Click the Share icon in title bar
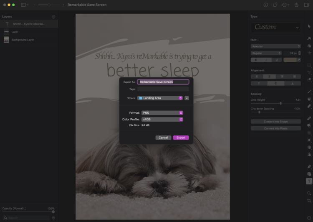This screenshot has height=222, width=313. point(296,5)
